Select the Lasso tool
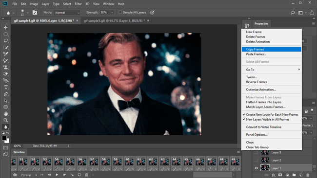This screenshot has width=317, height=178. pos(6,41)
